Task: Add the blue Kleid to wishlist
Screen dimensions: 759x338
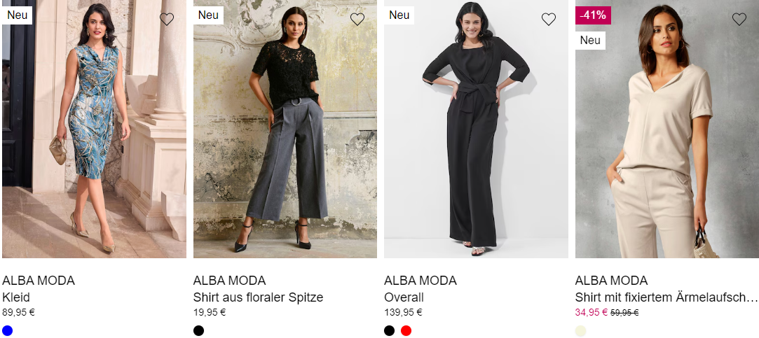Action: coord(167,20)
